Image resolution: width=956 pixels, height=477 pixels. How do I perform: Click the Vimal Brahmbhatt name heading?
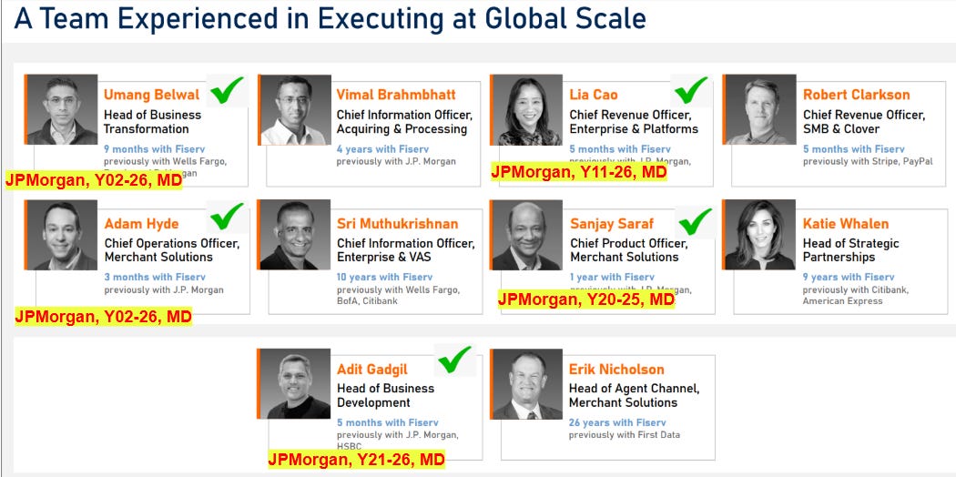tap(396, 95)
